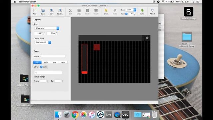Open Finder from the Dock
This screenshot has width=213, height=120.
click(58, 115)
